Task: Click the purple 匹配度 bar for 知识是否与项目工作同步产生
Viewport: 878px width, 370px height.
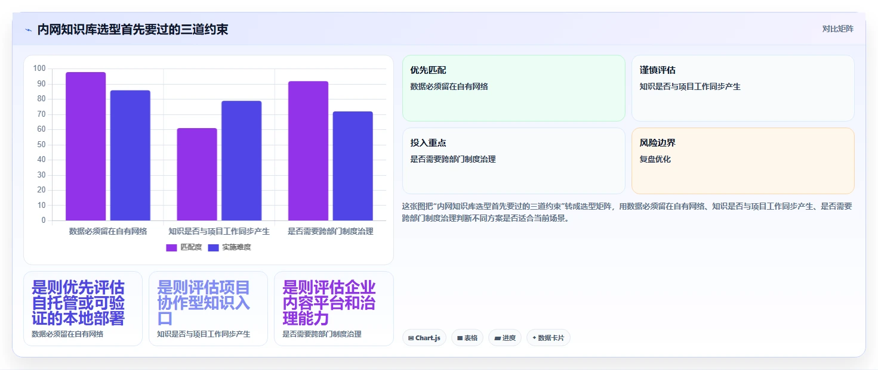Action: click(197, 175)
